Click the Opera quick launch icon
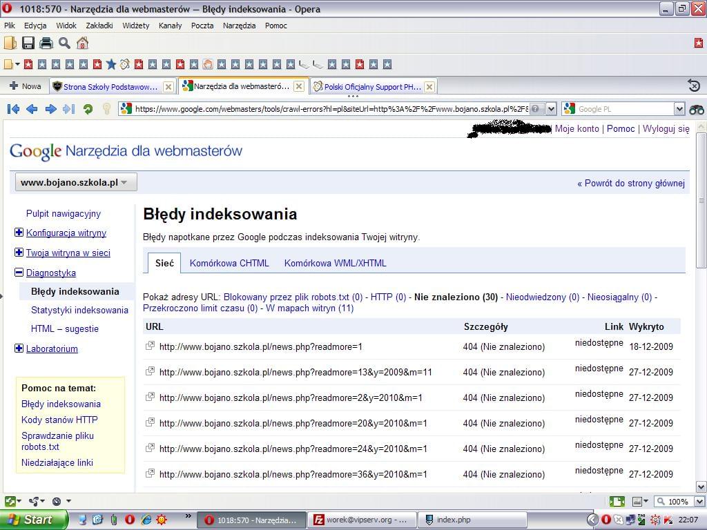 point(130,520)
